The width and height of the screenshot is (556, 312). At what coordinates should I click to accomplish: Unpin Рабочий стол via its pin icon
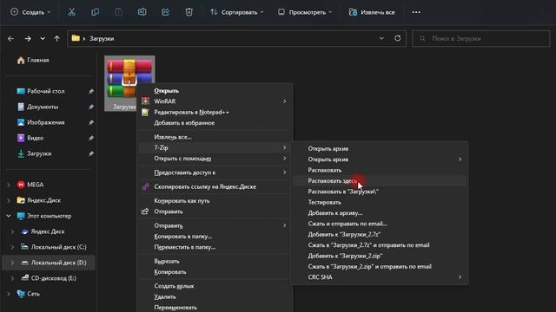(90, 91)
